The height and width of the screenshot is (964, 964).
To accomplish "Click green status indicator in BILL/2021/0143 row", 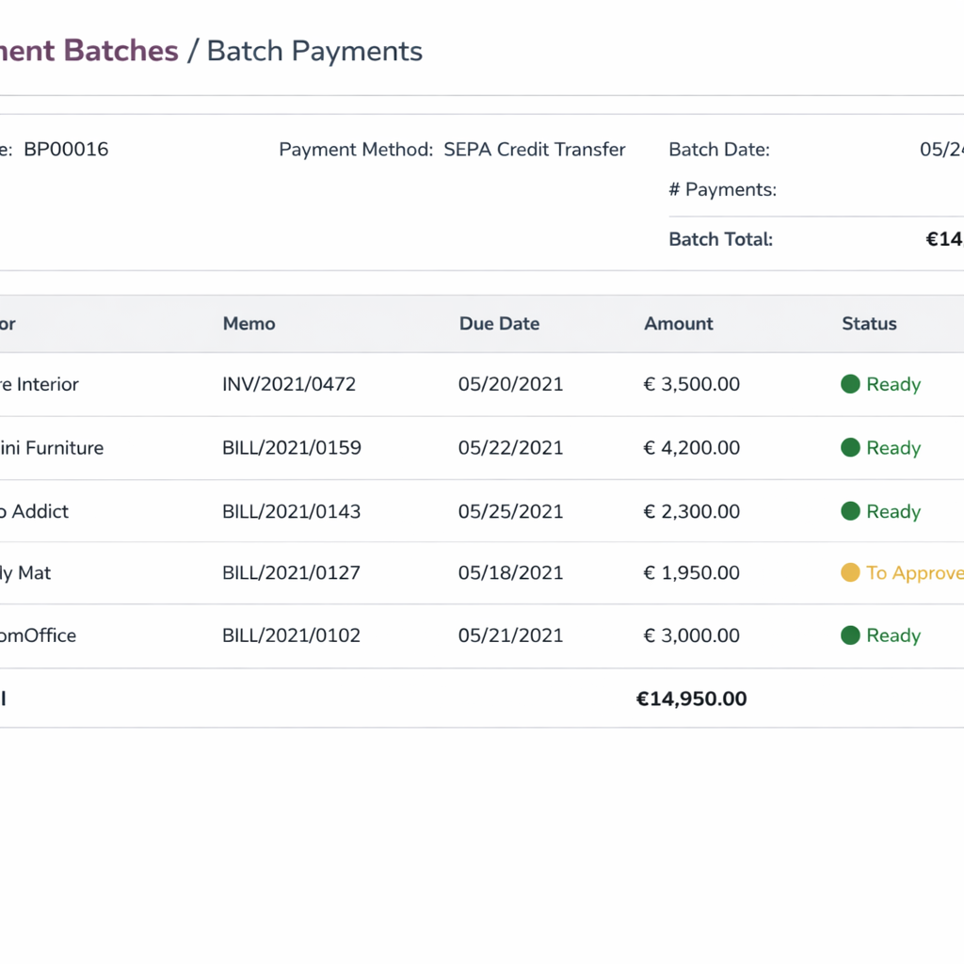I will click(x=850, y=511).
